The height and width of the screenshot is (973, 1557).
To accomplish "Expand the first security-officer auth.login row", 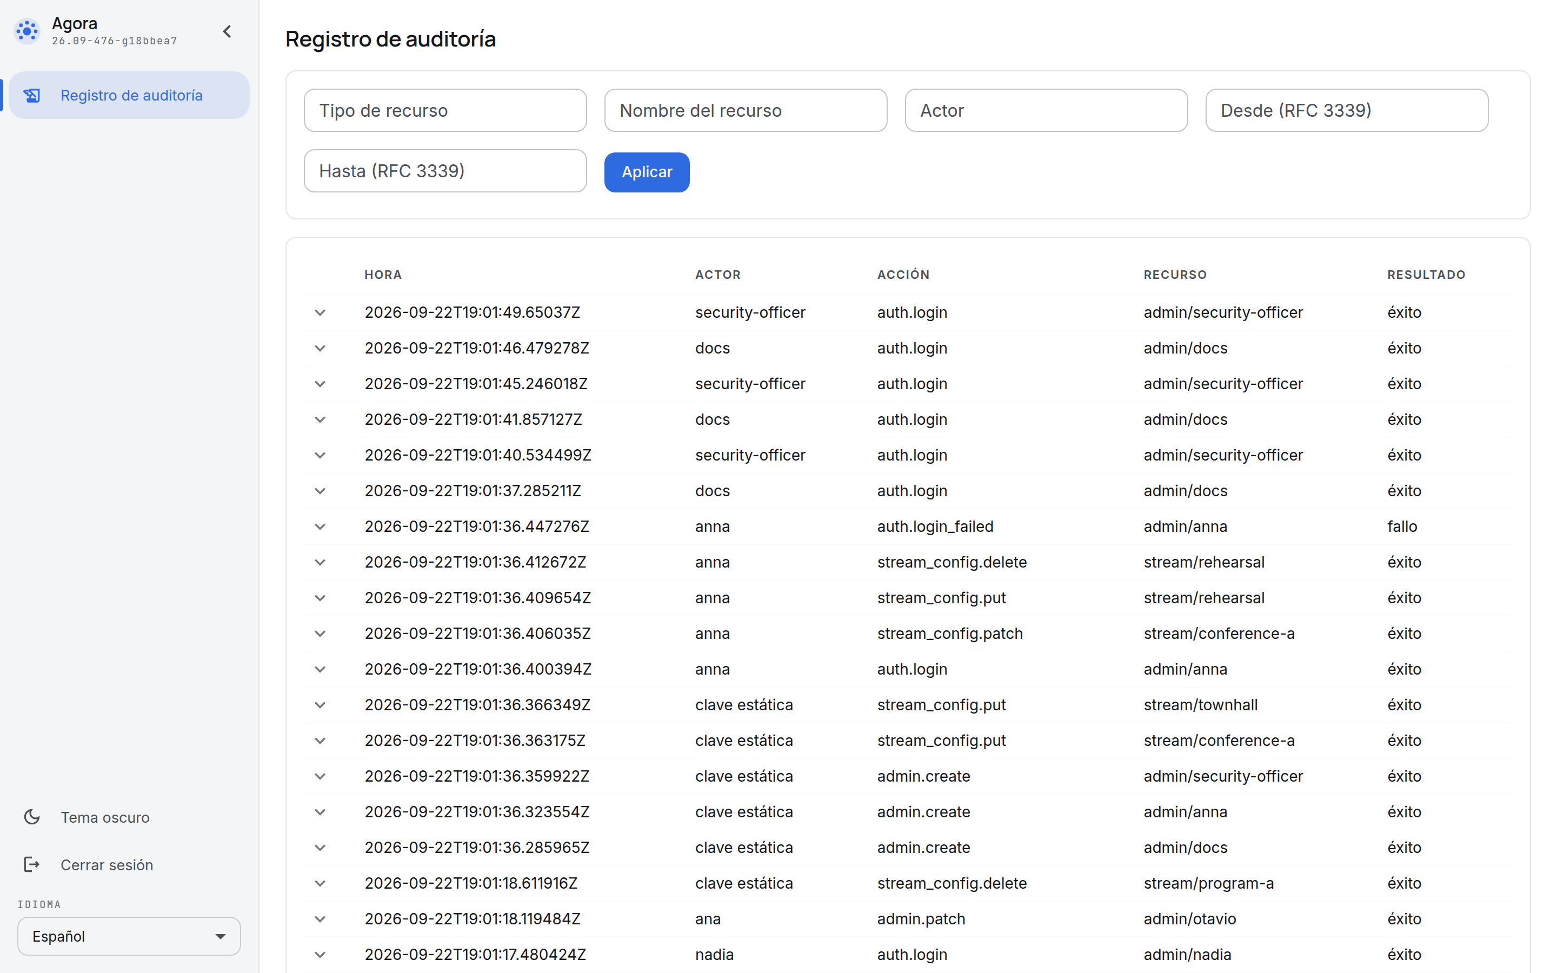I will tap(320, 313).
